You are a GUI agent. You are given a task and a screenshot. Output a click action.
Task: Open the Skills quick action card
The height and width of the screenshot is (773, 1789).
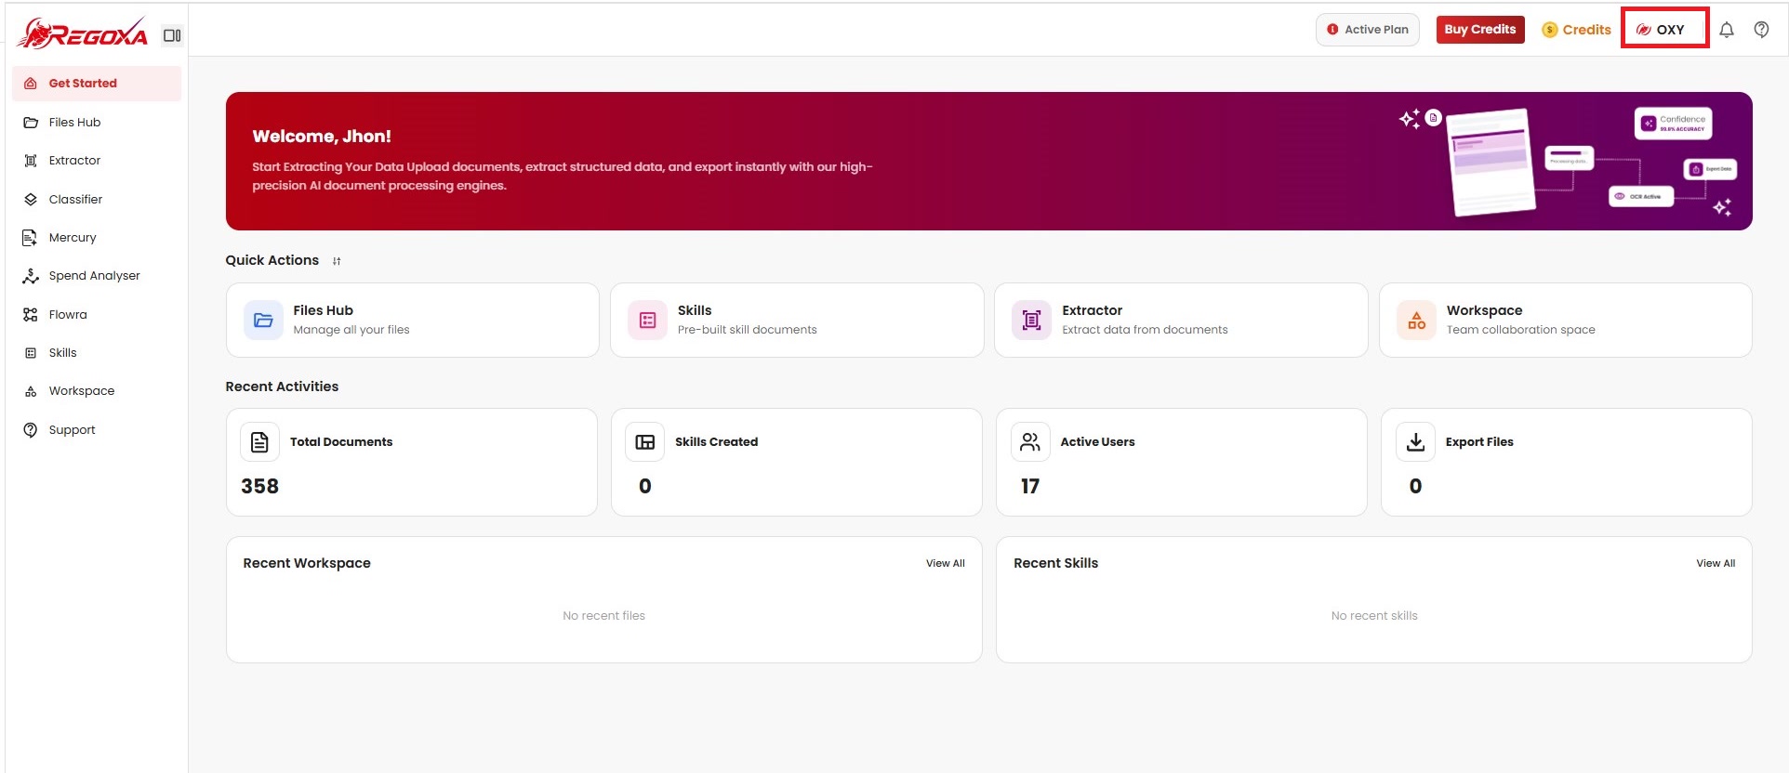797,320
